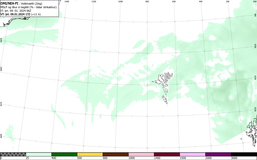
Task: Pick the dark maroon 1400–1500 legend swatch
Action: point(167,154)
